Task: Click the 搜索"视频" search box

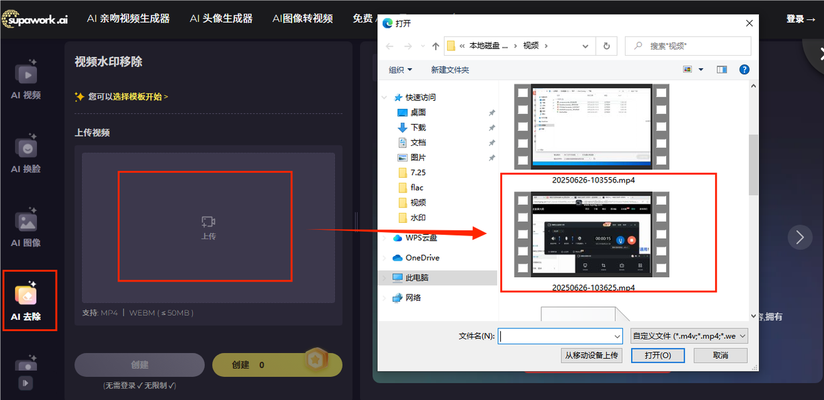Action: [x=688, y=46]
